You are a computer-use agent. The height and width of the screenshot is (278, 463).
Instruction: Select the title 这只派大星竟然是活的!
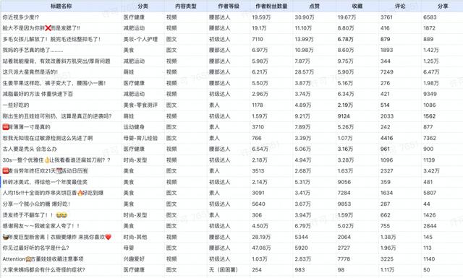pyautogui.click(x=30, y=72)
